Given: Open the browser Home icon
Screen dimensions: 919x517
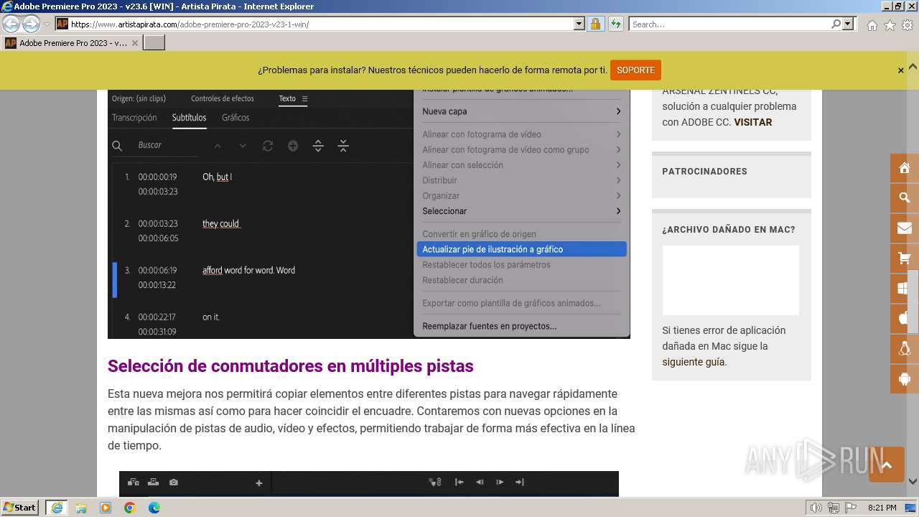Looking at the screenshot, I should (872, 25).
